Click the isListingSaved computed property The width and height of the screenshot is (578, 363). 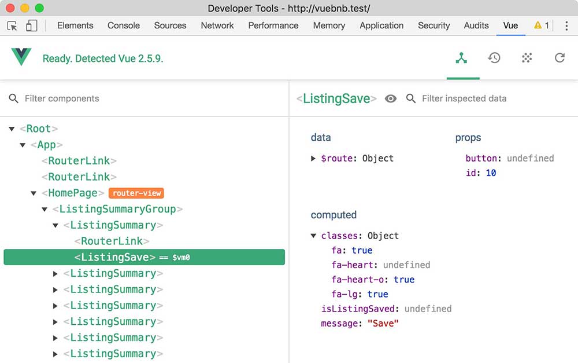tap(386, 309)
